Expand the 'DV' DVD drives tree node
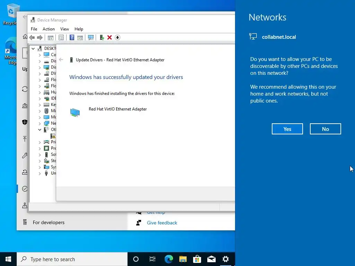355x266 pixels. tap(40, 73)
